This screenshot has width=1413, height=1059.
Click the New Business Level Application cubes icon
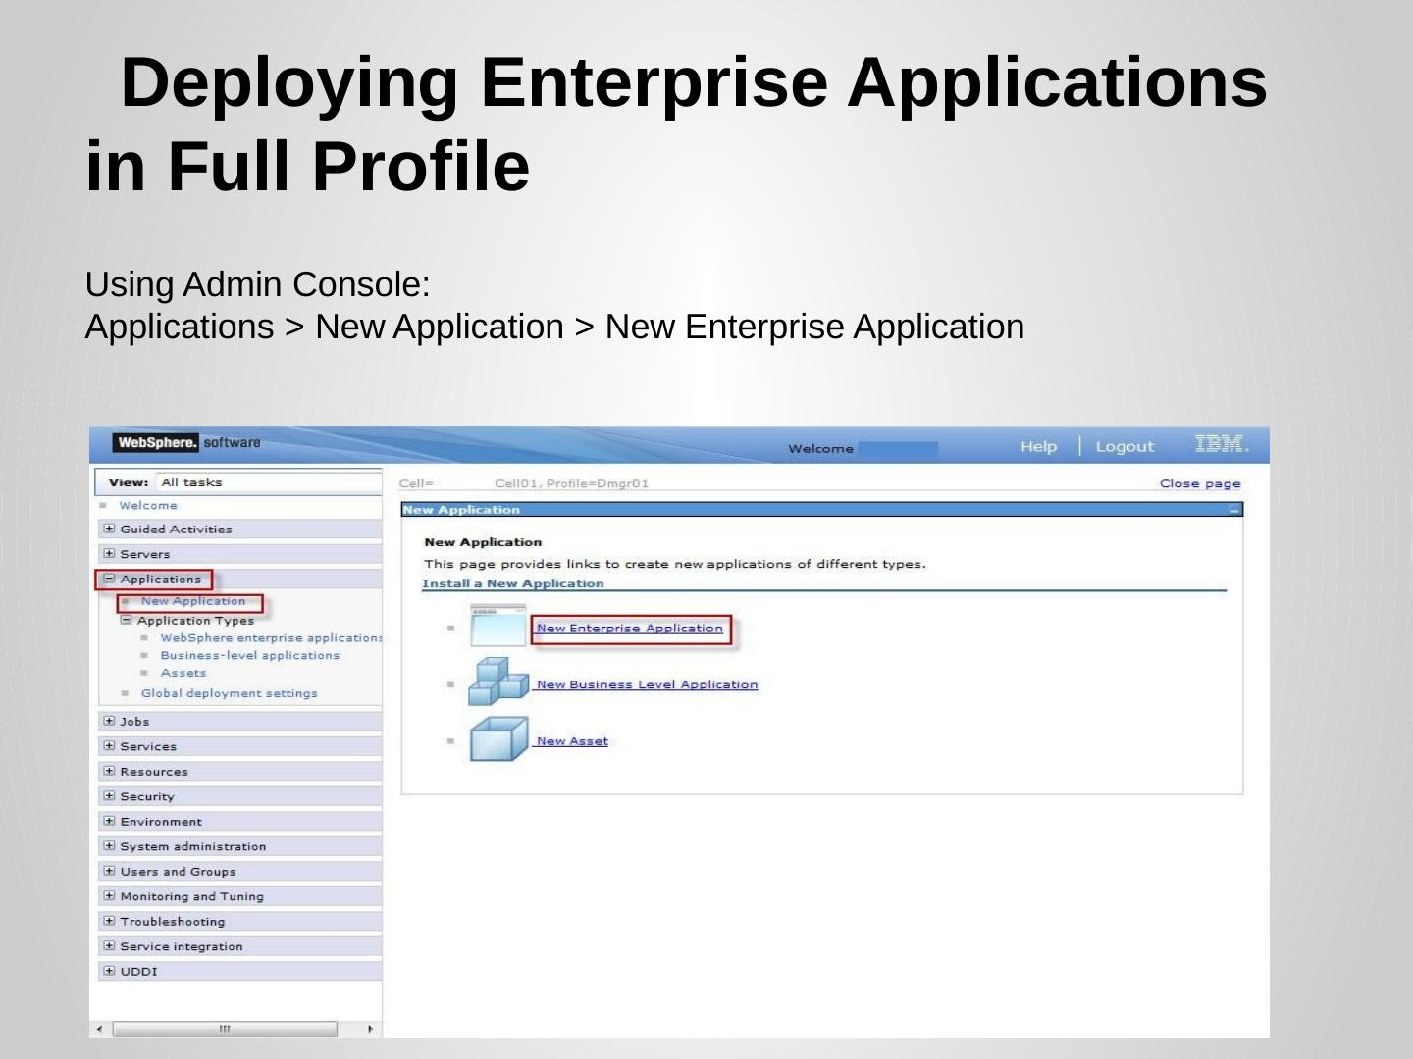click(x=498, y=682)
